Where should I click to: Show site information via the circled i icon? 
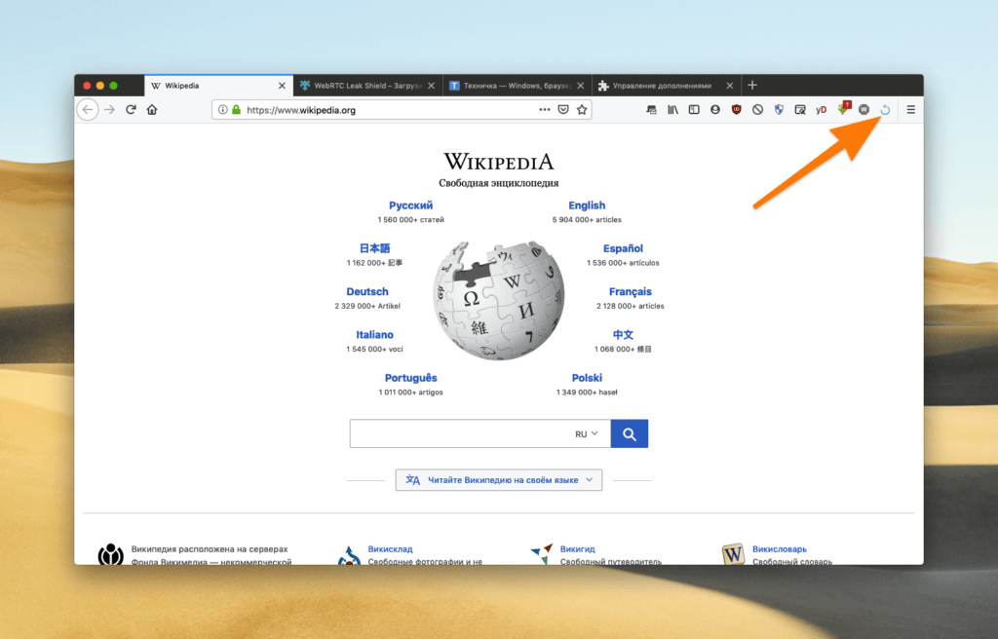tap(223, 109)
